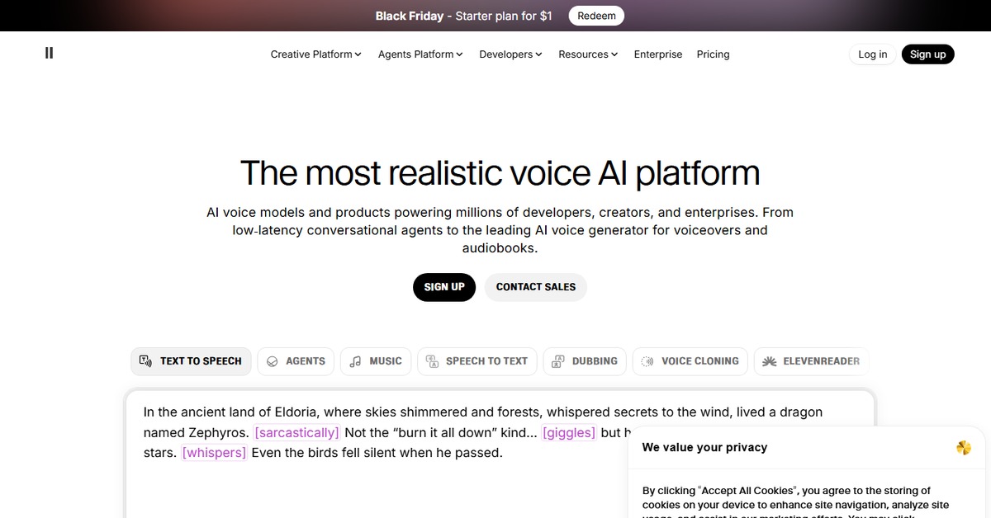Expand the Creative Platform menu
Screen dimensions: 991x518
click(x=315, y=54)
